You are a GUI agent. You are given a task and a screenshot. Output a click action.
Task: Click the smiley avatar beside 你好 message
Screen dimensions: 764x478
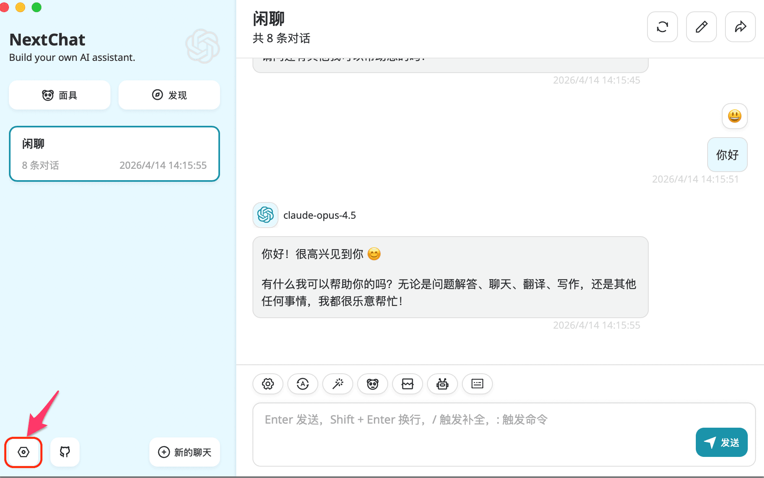point(734,116)
